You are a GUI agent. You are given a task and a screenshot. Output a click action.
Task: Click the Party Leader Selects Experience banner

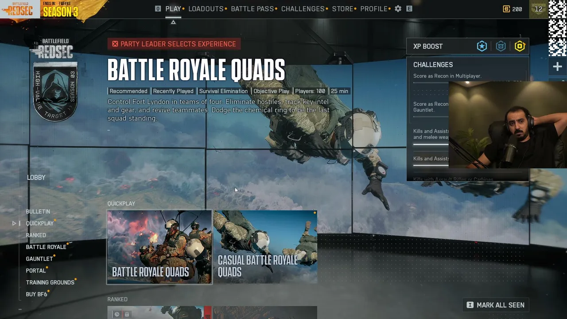coord(174,44)
